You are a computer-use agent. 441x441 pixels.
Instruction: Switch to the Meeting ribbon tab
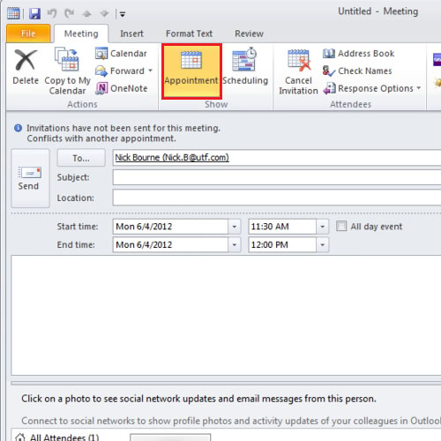point(81,34)
